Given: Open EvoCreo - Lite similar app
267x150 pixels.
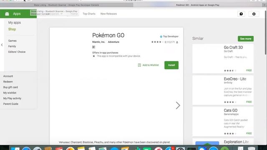Looking at the screenshot, I should tap(223, 90).
